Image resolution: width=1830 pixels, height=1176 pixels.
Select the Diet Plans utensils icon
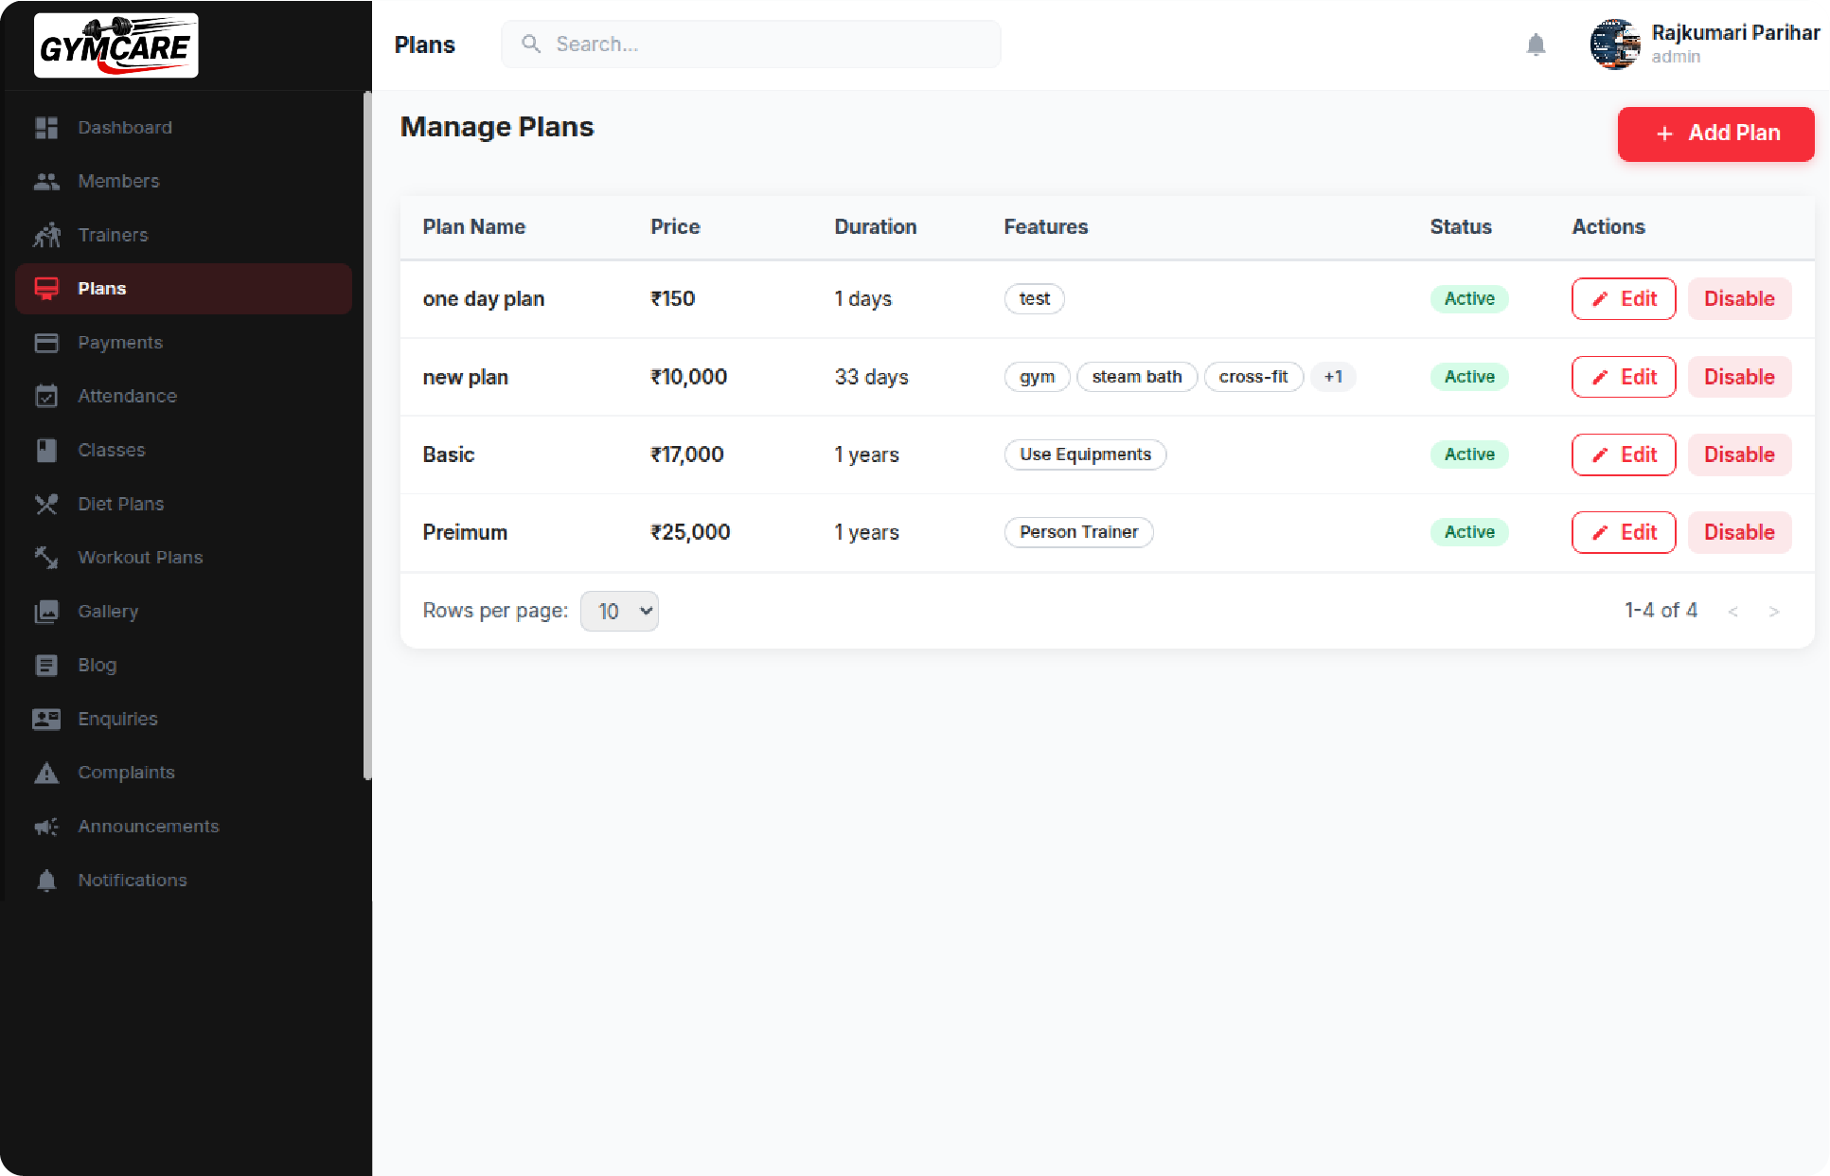point(46,504)
